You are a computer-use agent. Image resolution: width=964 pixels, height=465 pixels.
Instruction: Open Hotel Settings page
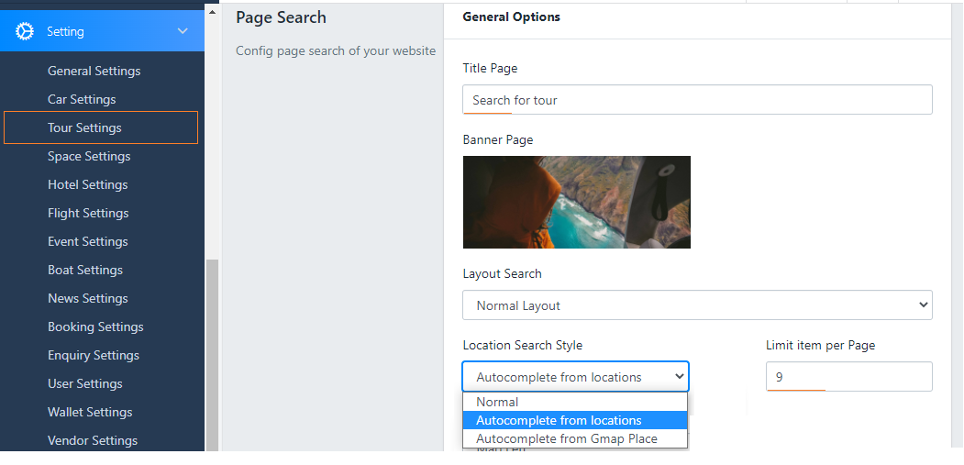tap(87, 184)
